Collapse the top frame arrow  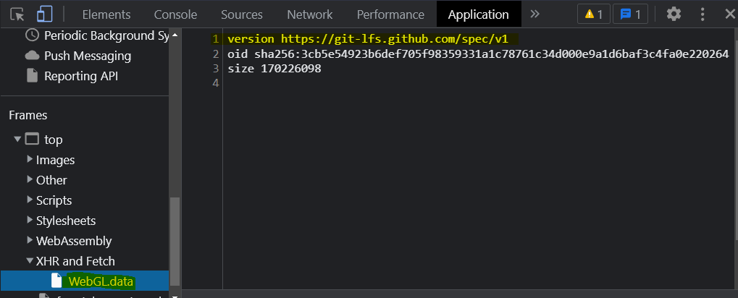(x=17, y=139)
